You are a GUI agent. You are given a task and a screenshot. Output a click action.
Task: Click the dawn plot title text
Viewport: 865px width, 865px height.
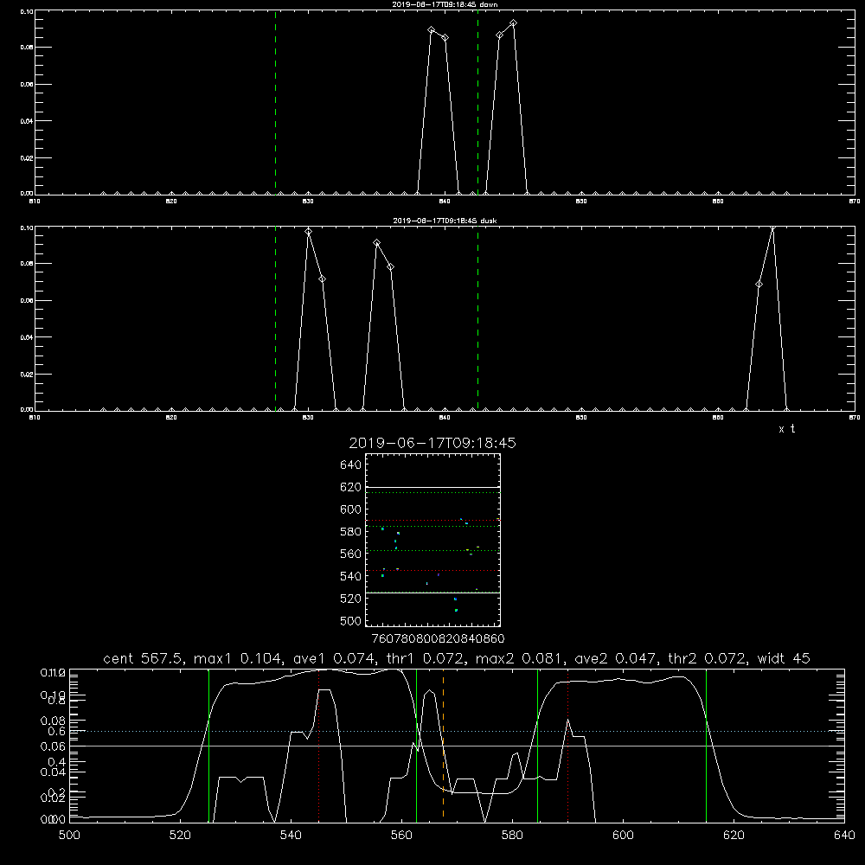(445, 4)
